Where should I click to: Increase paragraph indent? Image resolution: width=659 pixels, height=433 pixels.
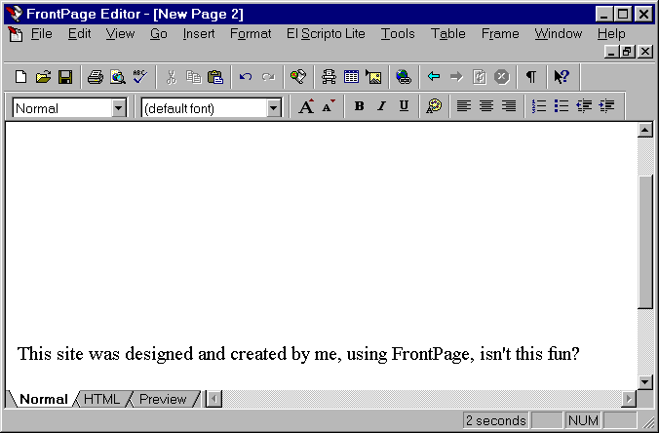click(x=606, y=106)
